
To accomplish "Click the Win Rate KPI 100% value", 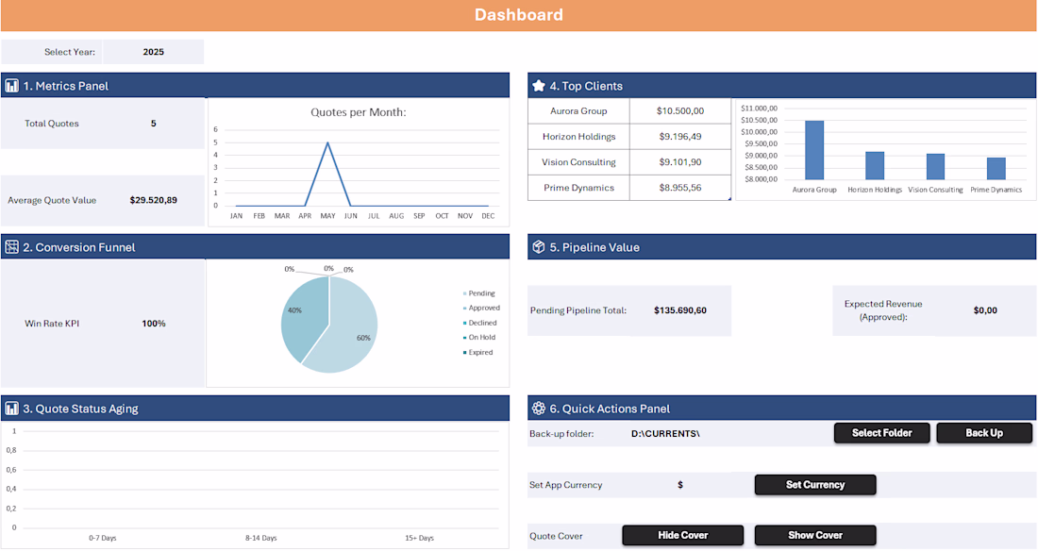I will 154,324.
